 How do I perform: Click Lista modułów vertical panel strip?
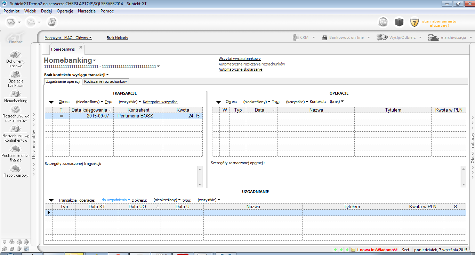pyautogui.click(x=34, y=144)
